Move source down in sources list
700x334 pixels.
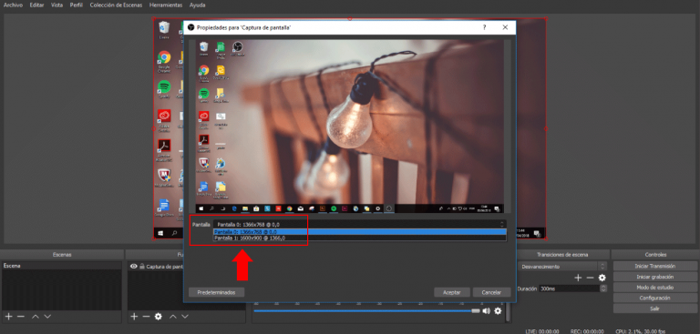tap(185, 316)
